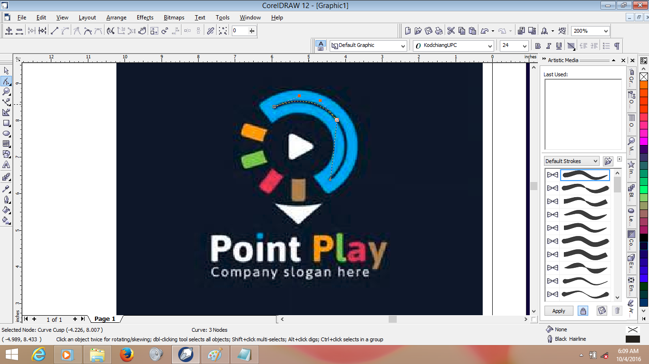
Task: Click the Add Node(s) icon
Action: click(9, 31)
